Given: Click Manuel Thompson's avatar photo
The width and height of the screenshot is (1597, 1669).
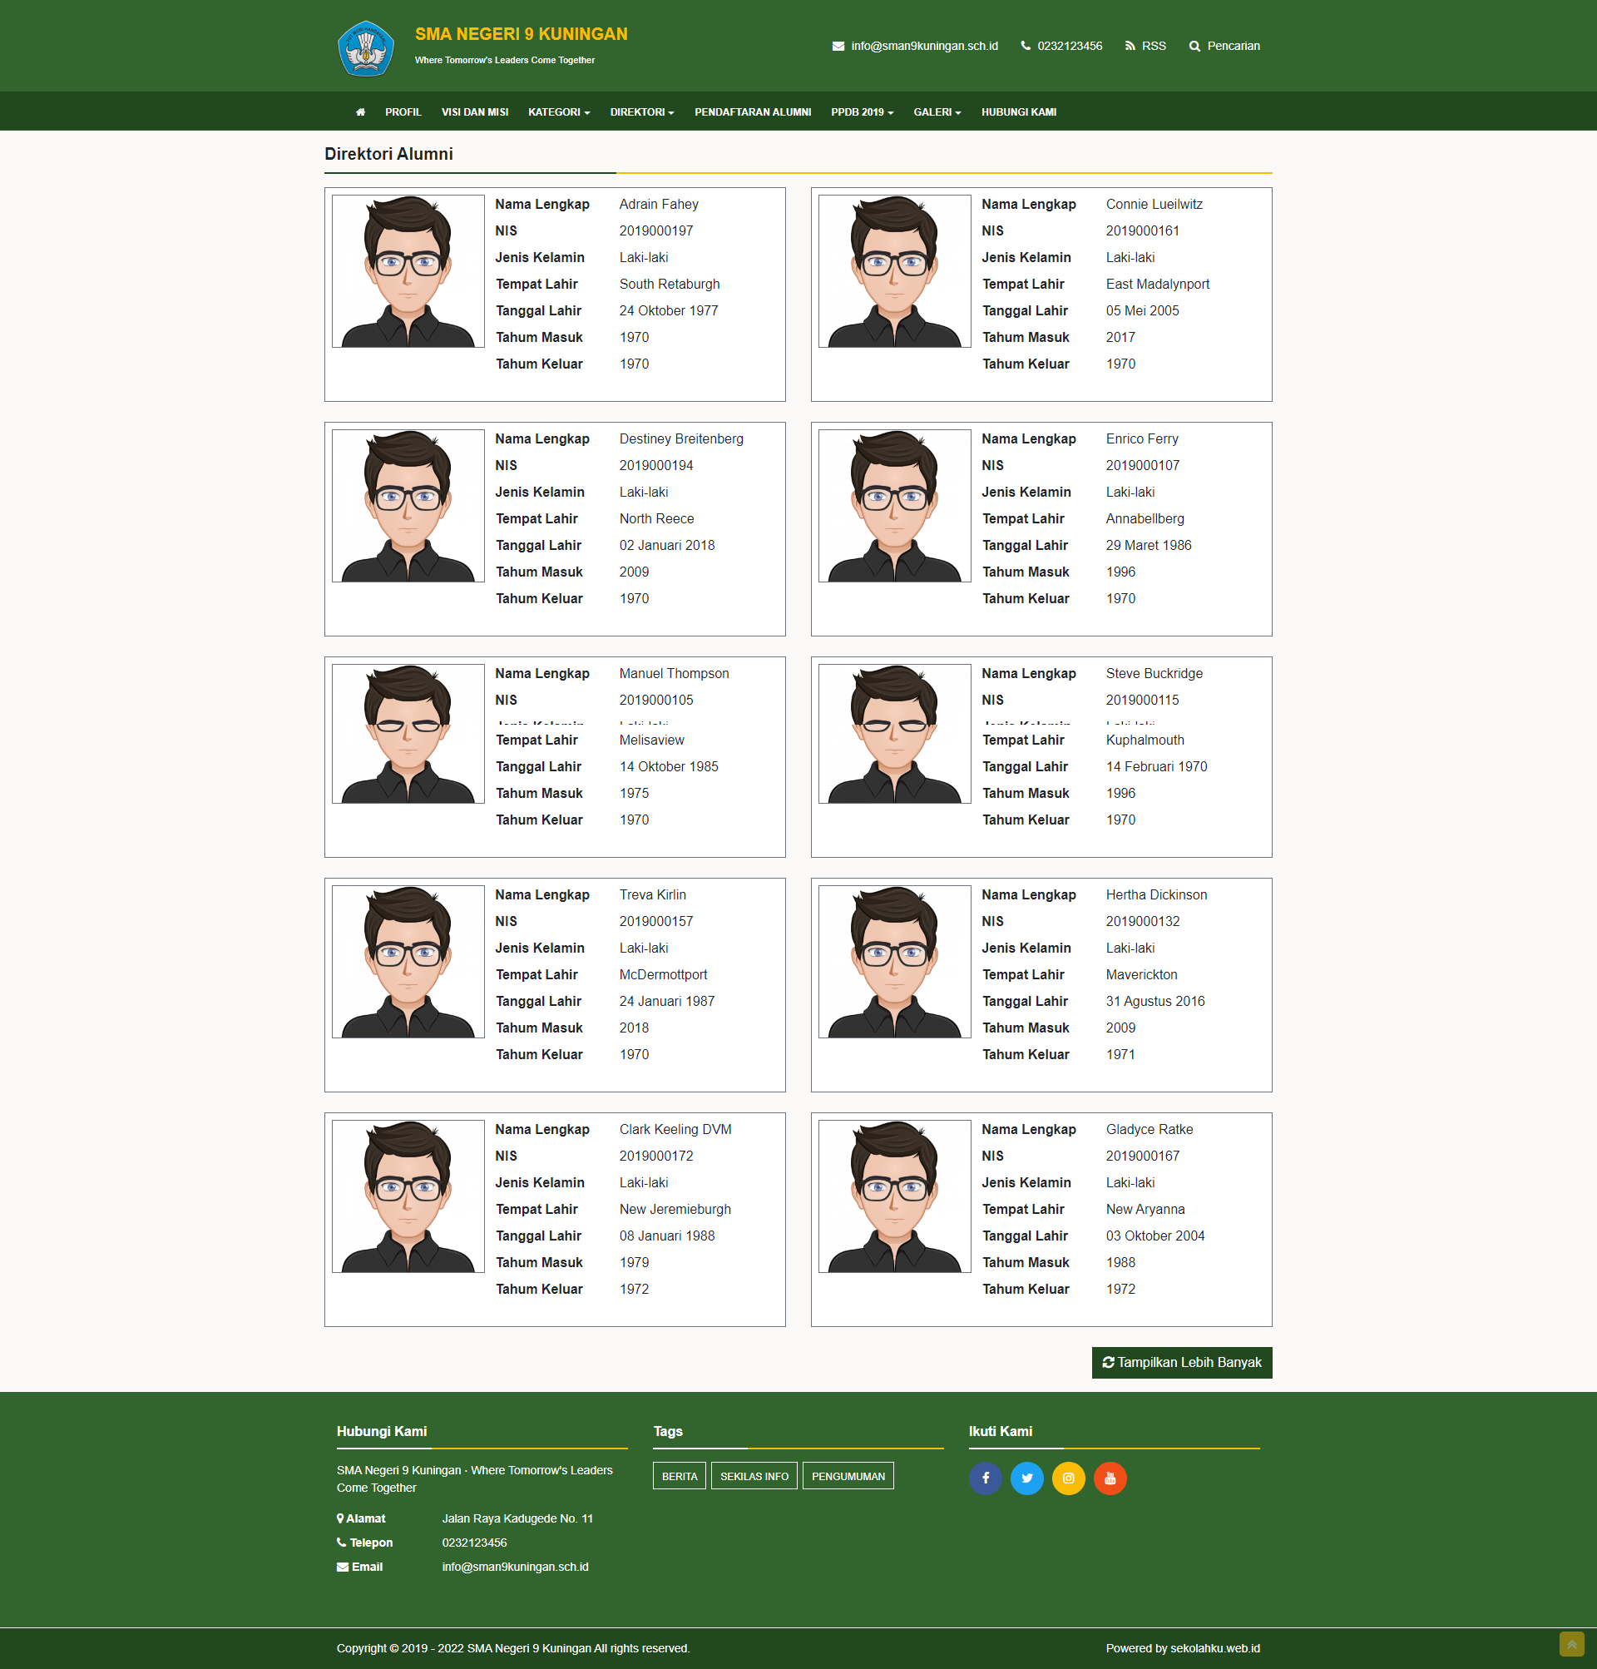Looking at the screenshot, I should click(x=408, y=734).
